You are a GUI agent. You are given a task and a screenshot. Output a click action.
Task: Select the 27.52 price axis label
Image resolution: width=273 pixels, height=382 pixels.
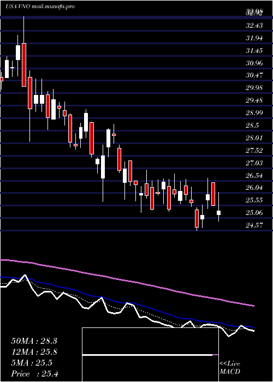254,150
